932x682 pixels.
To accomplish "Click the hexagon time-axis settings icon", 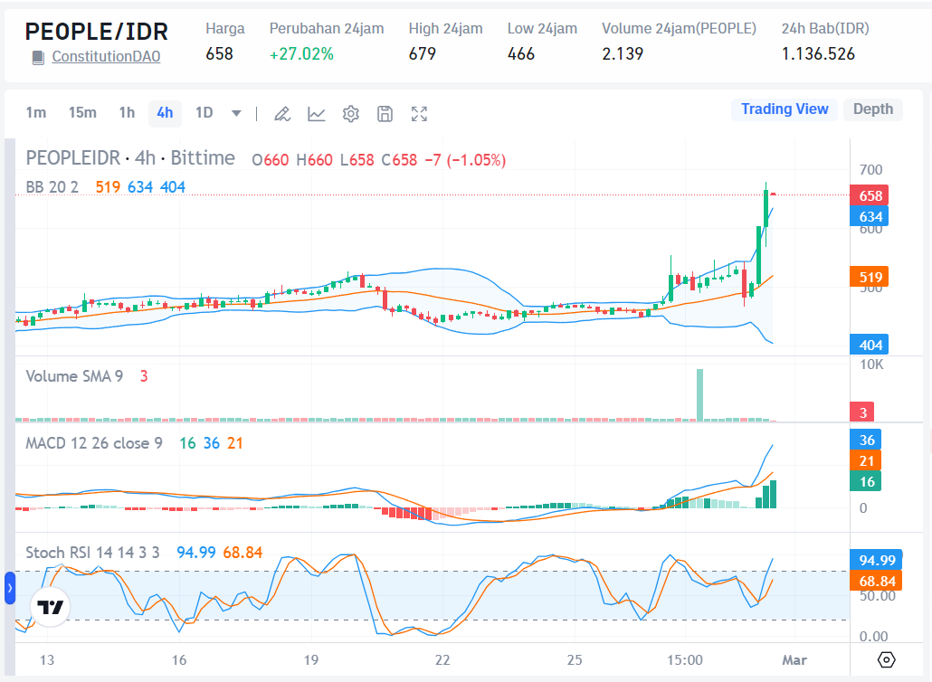I will coord(886,659).
